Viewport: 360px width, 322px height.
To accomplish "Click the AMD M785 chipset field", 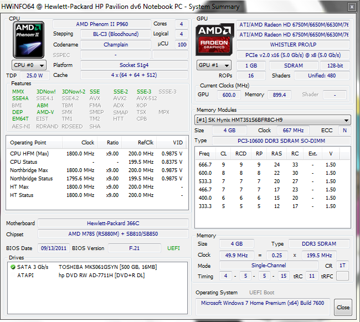I will pos(113,234).
